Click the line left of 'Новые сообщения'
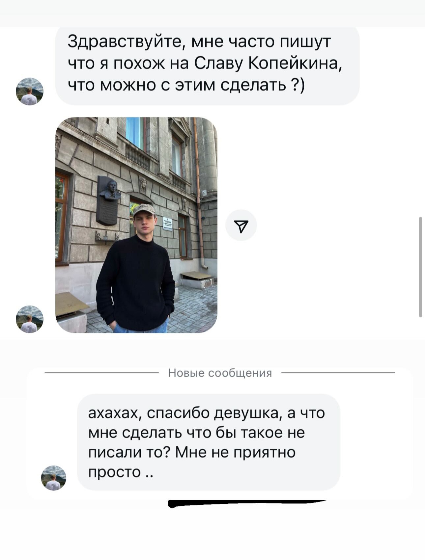This screenshot has height=560, width=425. coord(102,373)
